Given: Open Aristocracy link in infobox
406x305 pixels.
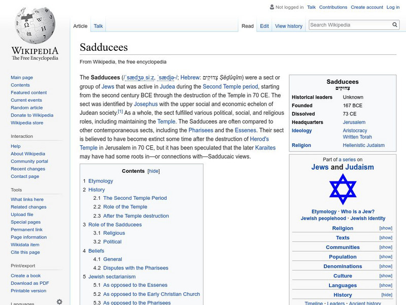Looking at the screenshot, I should click(x=355, y=131).
